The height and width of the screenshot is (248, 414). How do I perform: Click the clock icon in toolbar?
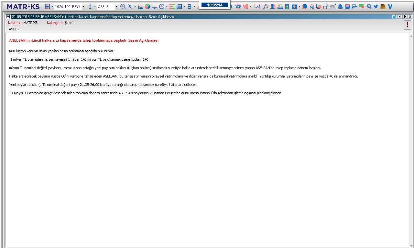click(x=162, y=6)
